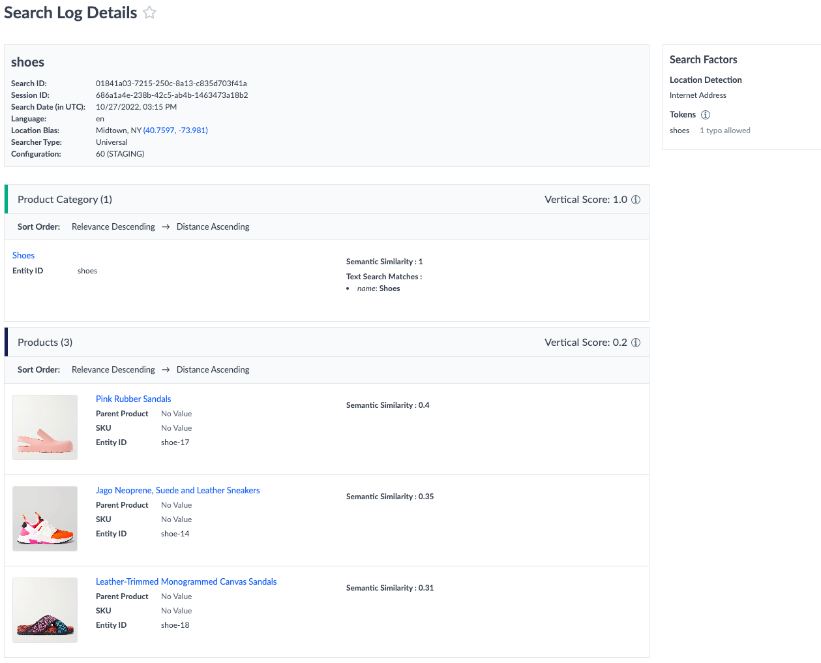Open Leather-Trimmed Monogrammed Canvas Sandals link
Viewport: 821px width, 663px height.
point(186,582)
